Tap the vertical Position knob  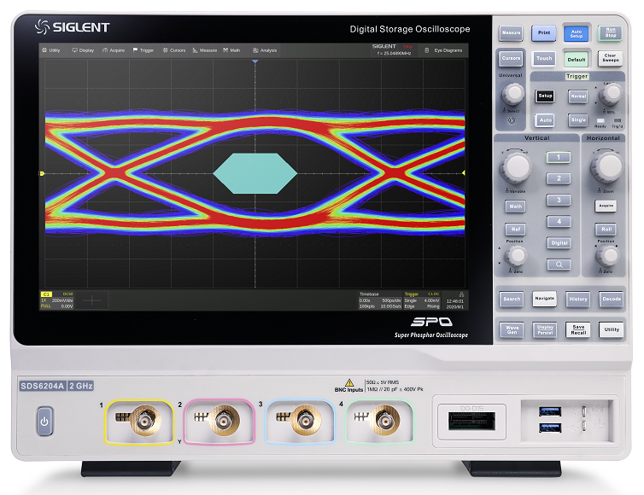point(516,256)
